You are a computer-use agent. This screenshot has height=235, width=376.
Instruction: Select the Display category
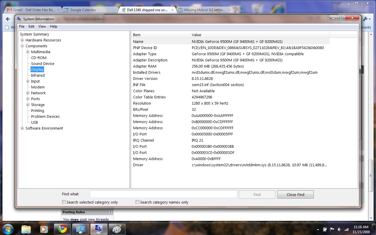point(37,69)
